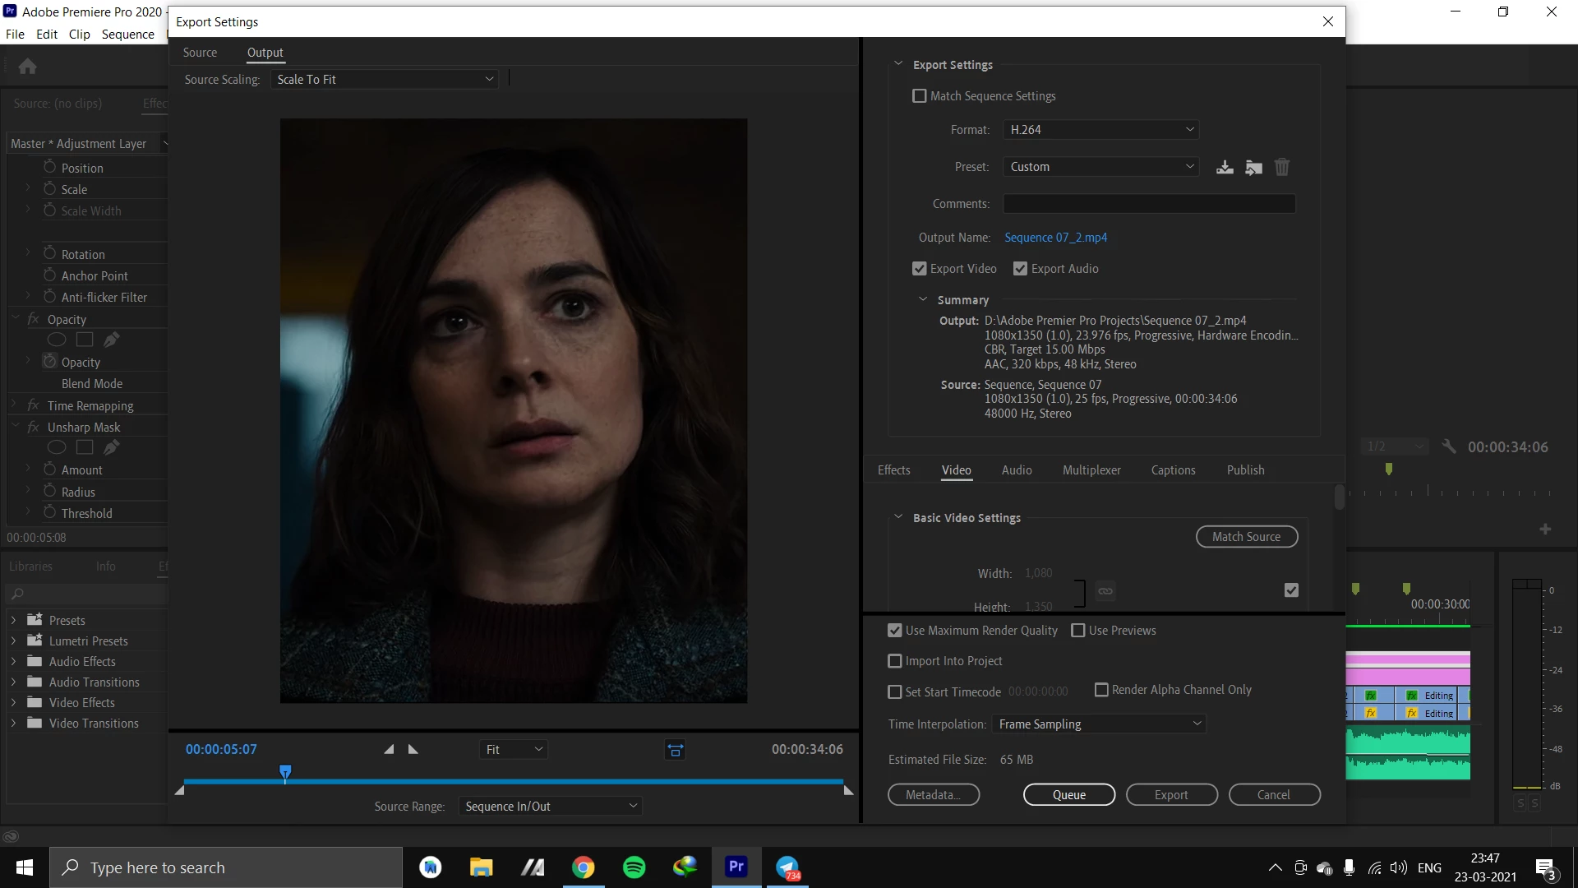
Task: Click the Queue button
Action: tap(1069, 795)
